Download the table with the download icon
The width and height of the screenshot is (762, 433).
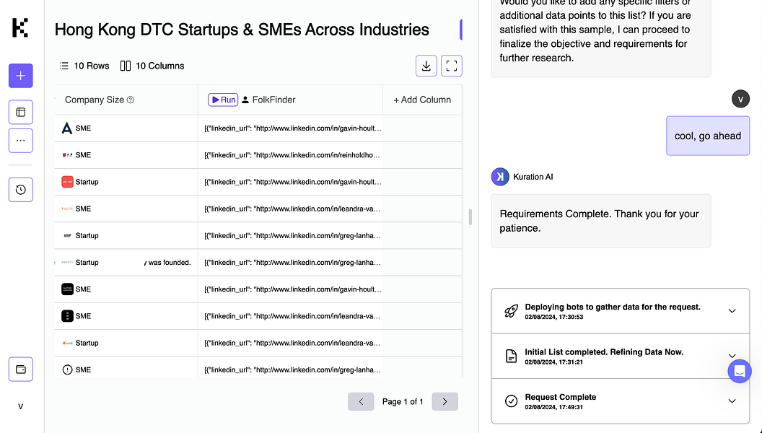click(x=426, y=66)
